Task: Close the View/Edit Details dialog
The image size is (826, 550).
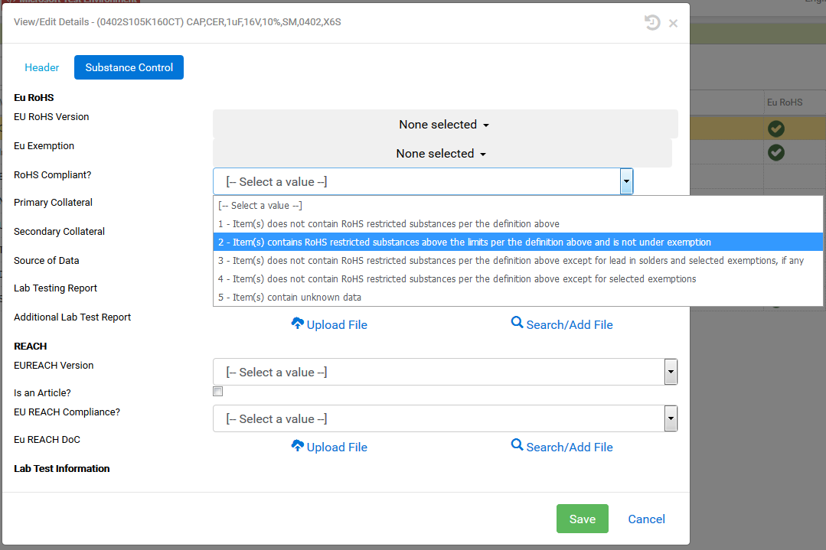Action: click(x=673, y=23)
